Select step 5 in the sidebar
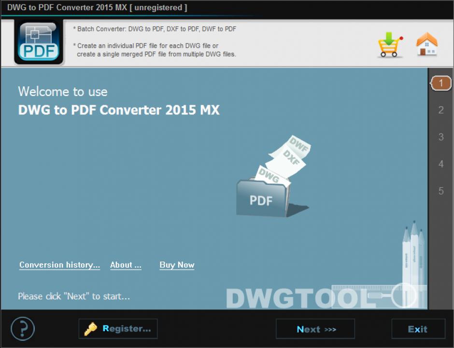 coord(440,191)
